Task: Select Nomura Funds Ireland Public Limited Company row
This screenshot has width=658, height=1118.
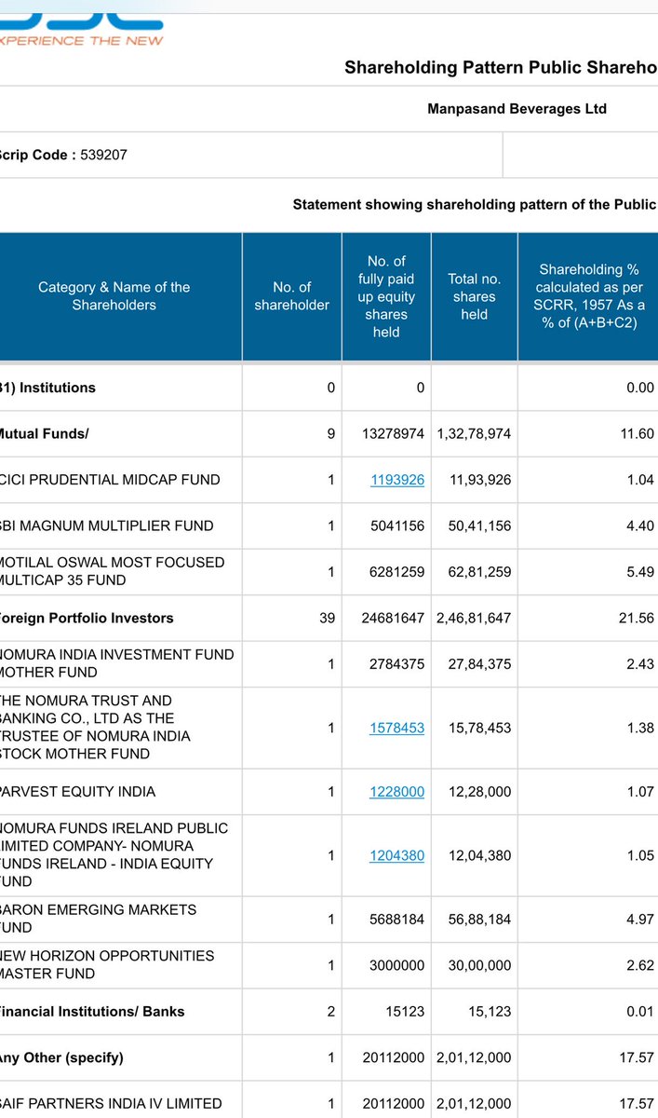Action: coord(114,854)
